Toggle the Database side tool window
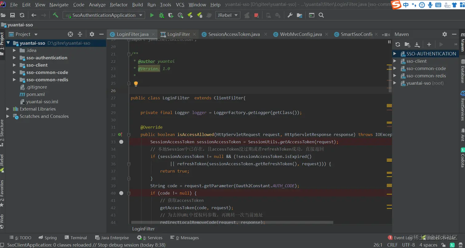465x248 pixels. pyautogui.click(x=462, y=71)
